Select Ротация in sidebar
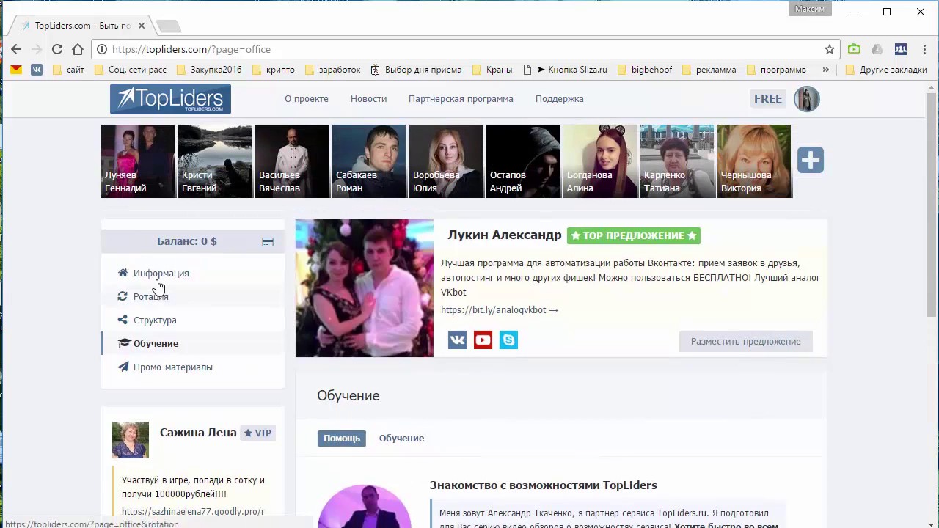Screen dimensions: 939x528 click(151, 296)
